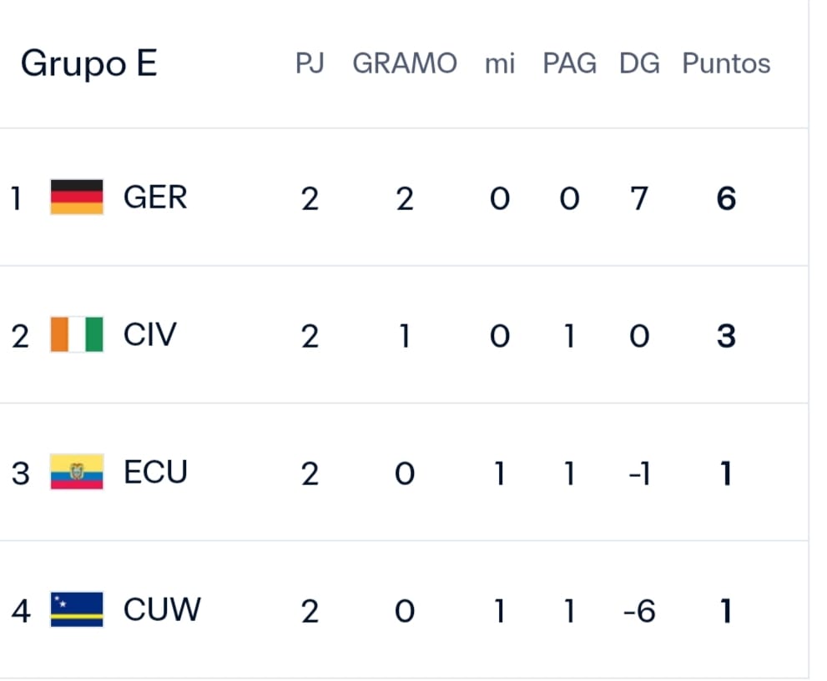Viewport: 827px width, 681px height.
Task: Select Ivory Coast's points value 3
Action: (x=726, y=337)
